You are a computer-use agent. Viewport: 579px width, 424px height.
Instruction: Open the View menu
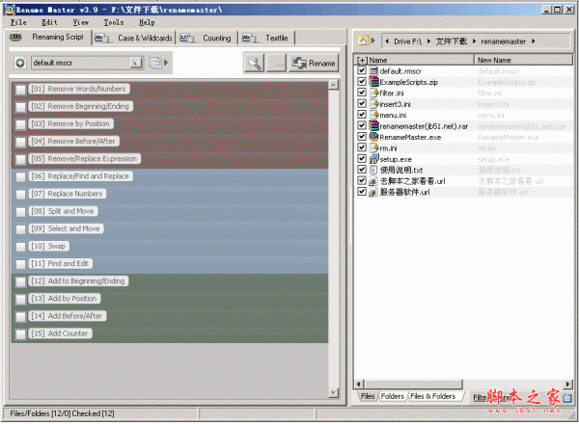click(80, 22)
